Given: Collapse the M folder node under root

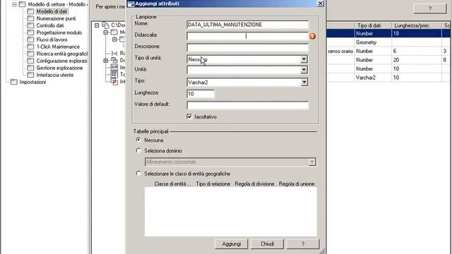Looking at the screenshot, I should (106, 32).
